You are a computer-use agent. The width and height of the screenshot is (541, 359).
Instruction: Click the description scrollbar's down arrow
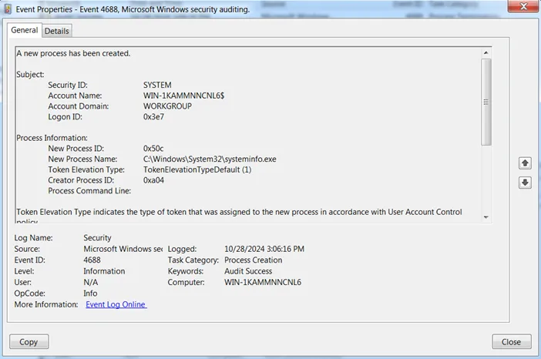click(x=486, y=218)
